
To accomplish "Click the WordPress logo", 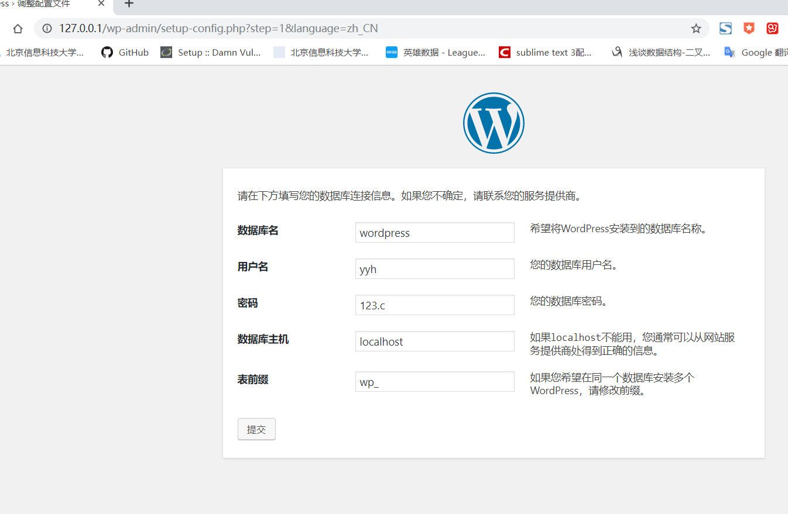I will (x=494, y=123).
